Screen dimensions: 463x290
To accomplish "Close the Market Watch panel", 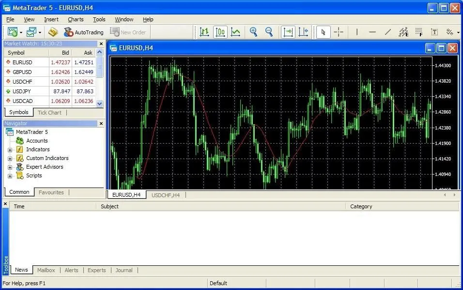I will pyautogui.click(x=101, y=43).
